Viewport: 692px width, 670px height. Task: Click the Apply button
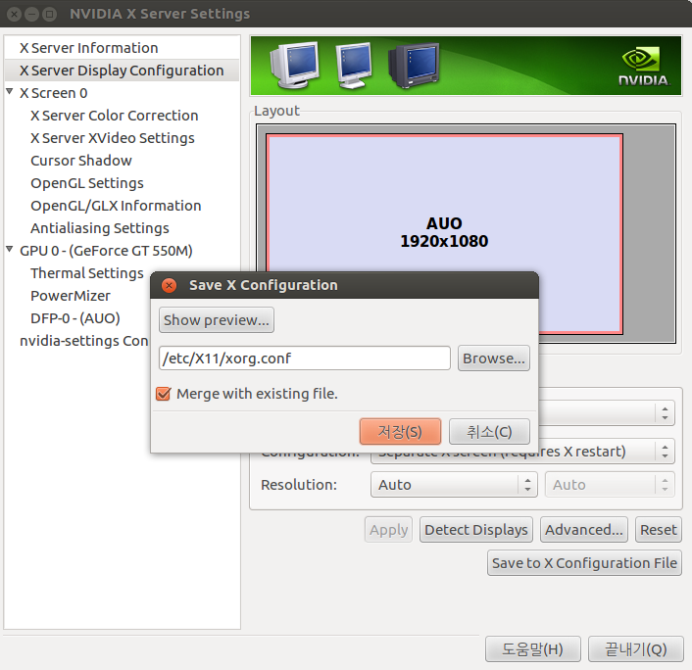(x=388, y=530)
